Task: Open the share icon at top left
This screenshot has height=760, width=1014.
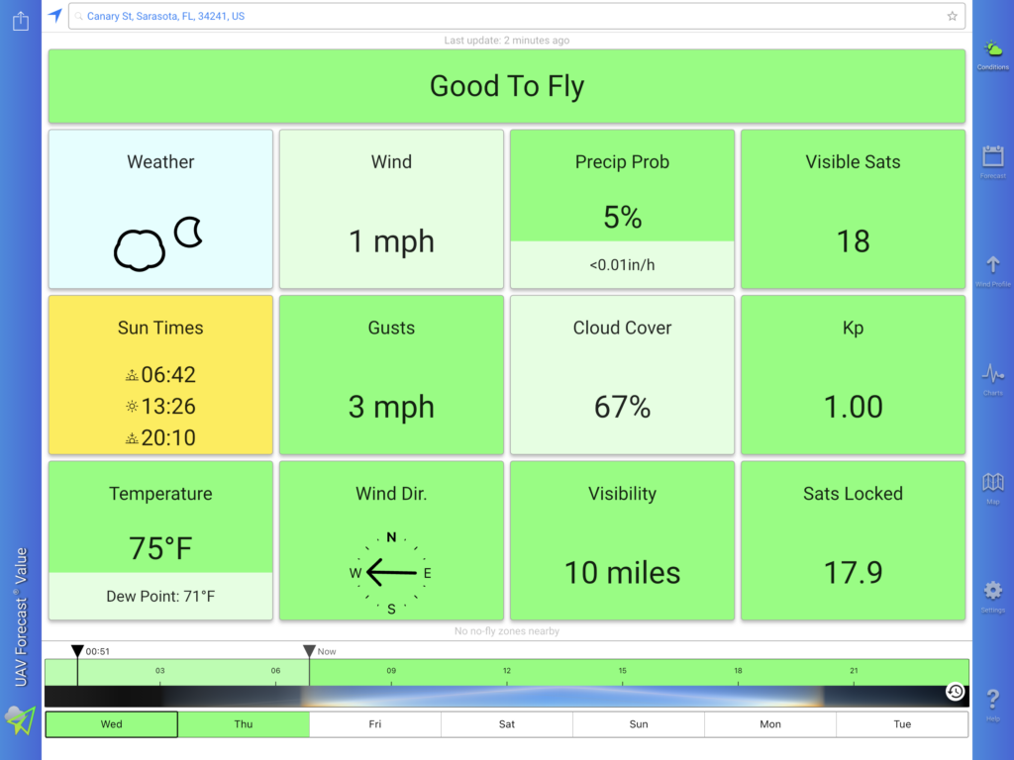Action: click(x=21, y=21)
